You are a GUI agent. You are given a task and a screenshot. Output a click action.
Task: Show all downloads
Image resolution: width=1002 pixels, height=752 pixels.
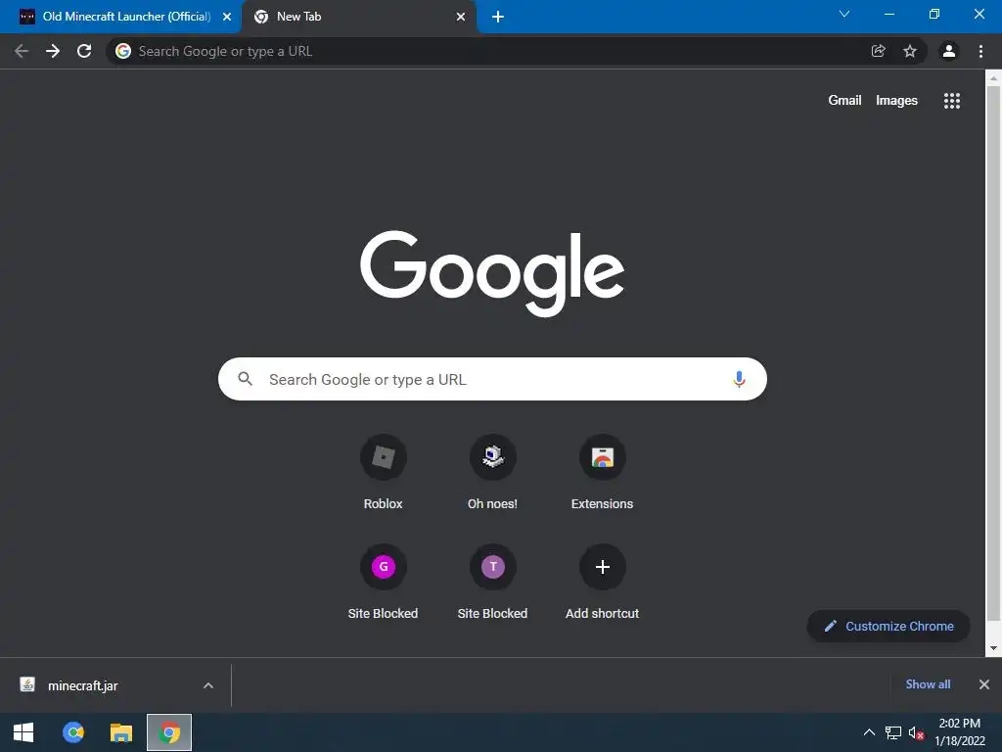click(928, 684)
